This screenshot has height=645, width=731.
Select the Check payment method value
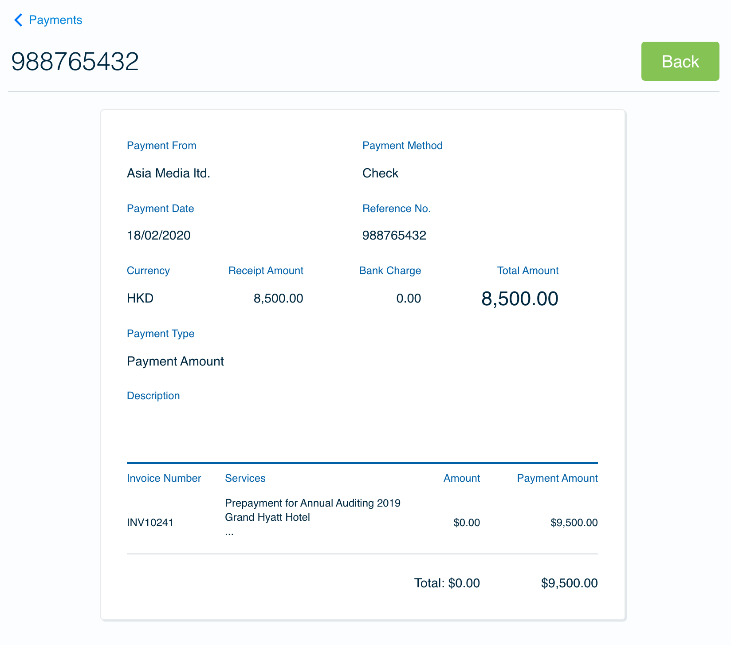[380, 173]
